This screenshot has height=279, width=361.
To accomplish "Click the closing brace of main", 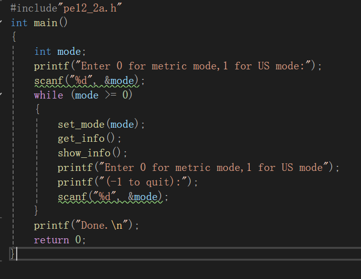I will click(13, 254).
